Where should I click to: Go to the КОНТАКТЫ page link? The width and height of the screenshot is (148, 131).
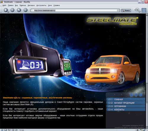[x=126, y=110]
